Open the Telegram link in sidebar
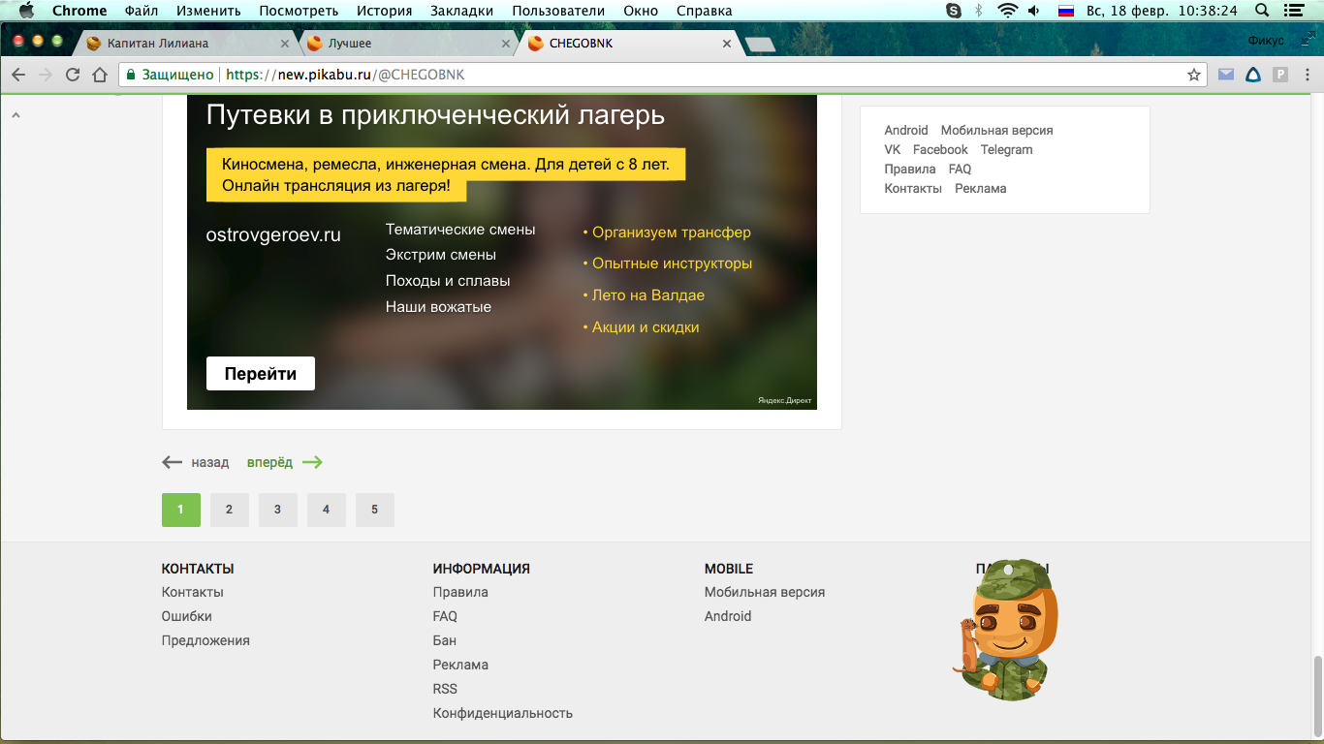1324x744 pixels. 1006,150
